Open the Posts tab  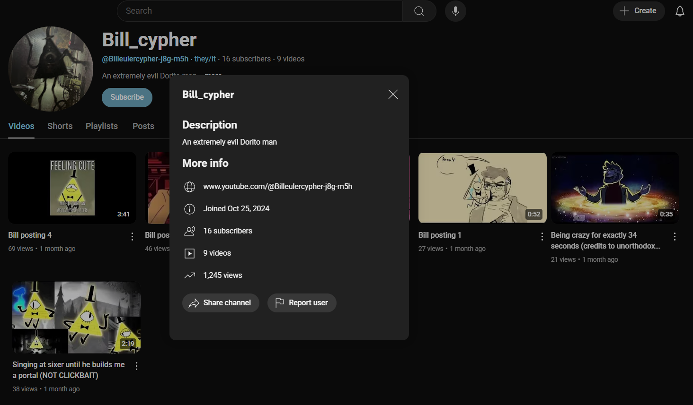(143, 126)
